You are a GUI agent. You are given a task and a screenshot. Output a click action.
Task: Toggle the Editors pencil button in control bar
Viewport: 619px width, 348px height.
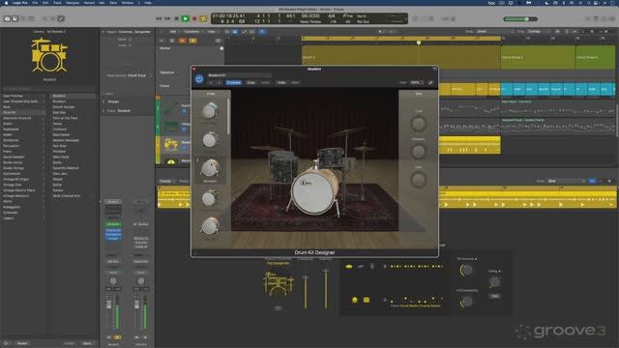(61, 18)
